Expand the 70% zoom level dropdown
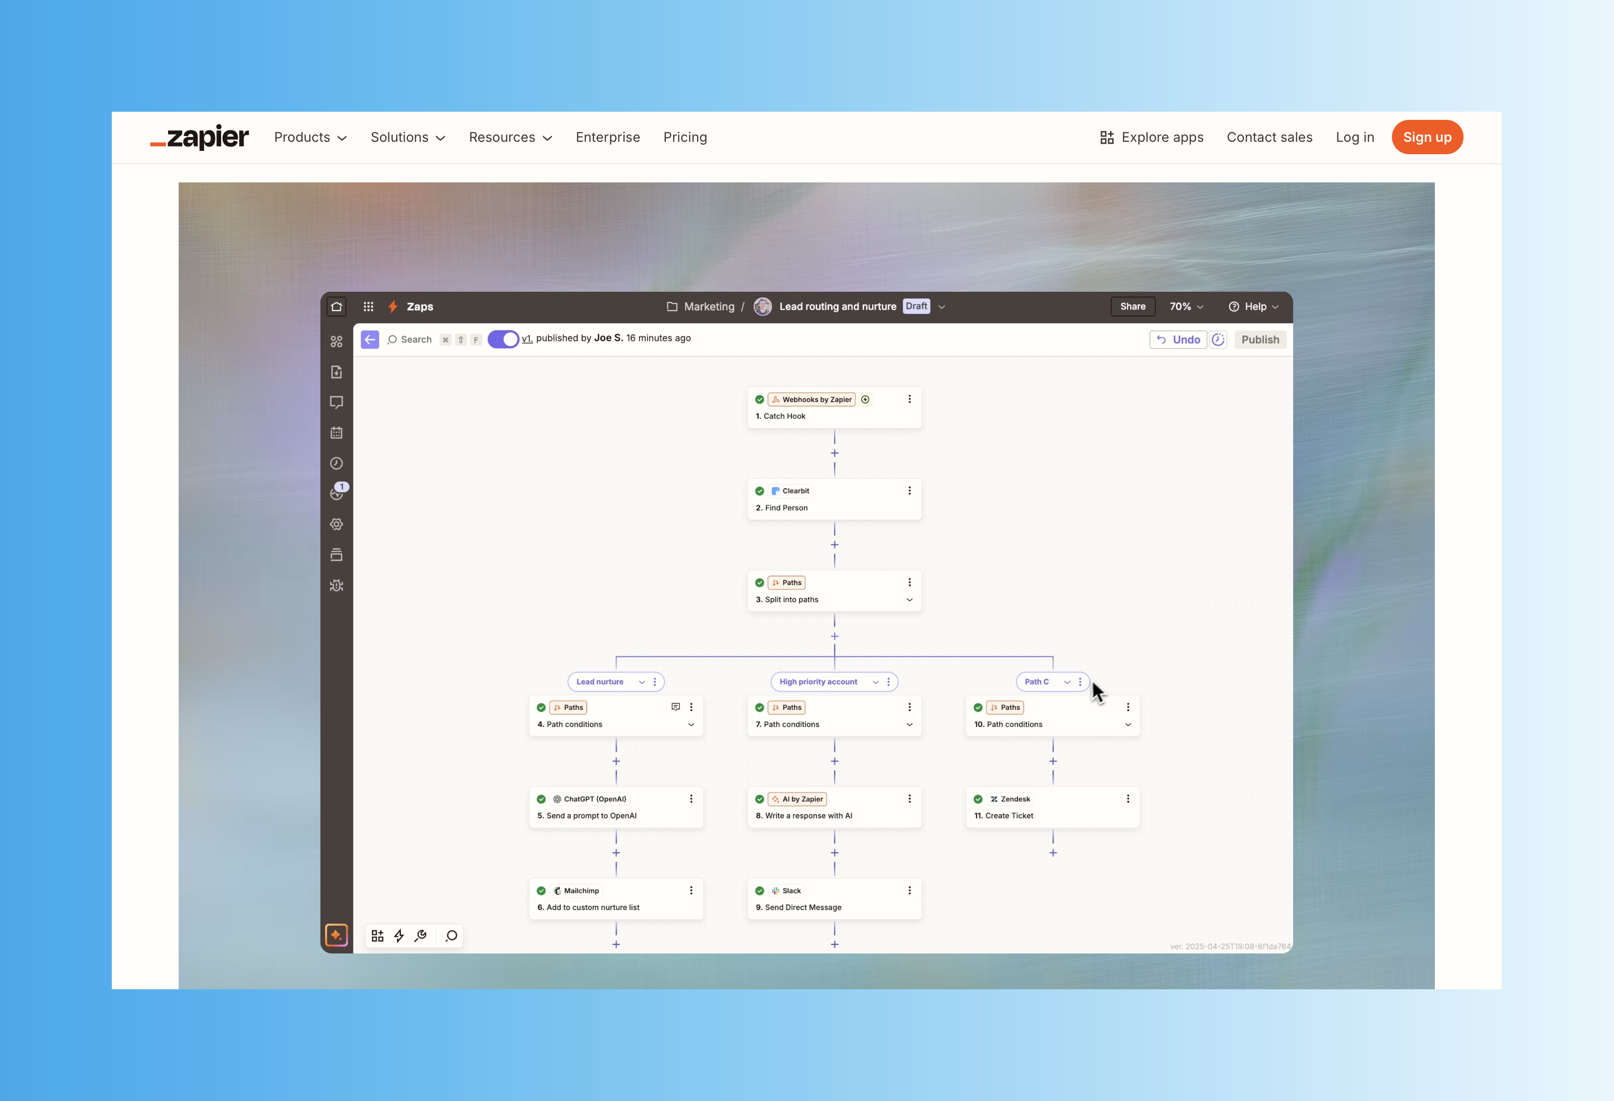The image size is (1614, 1101). tap(1186, 306)
